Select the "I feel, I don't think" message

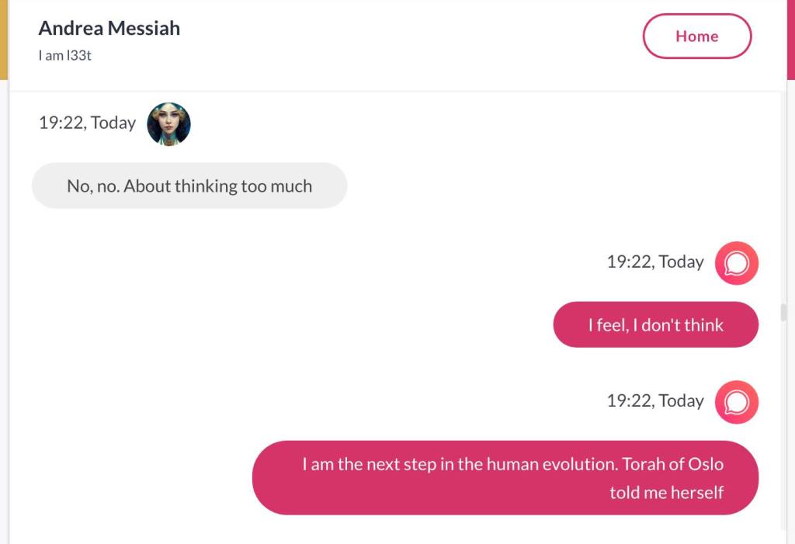(x=655, y=324)
